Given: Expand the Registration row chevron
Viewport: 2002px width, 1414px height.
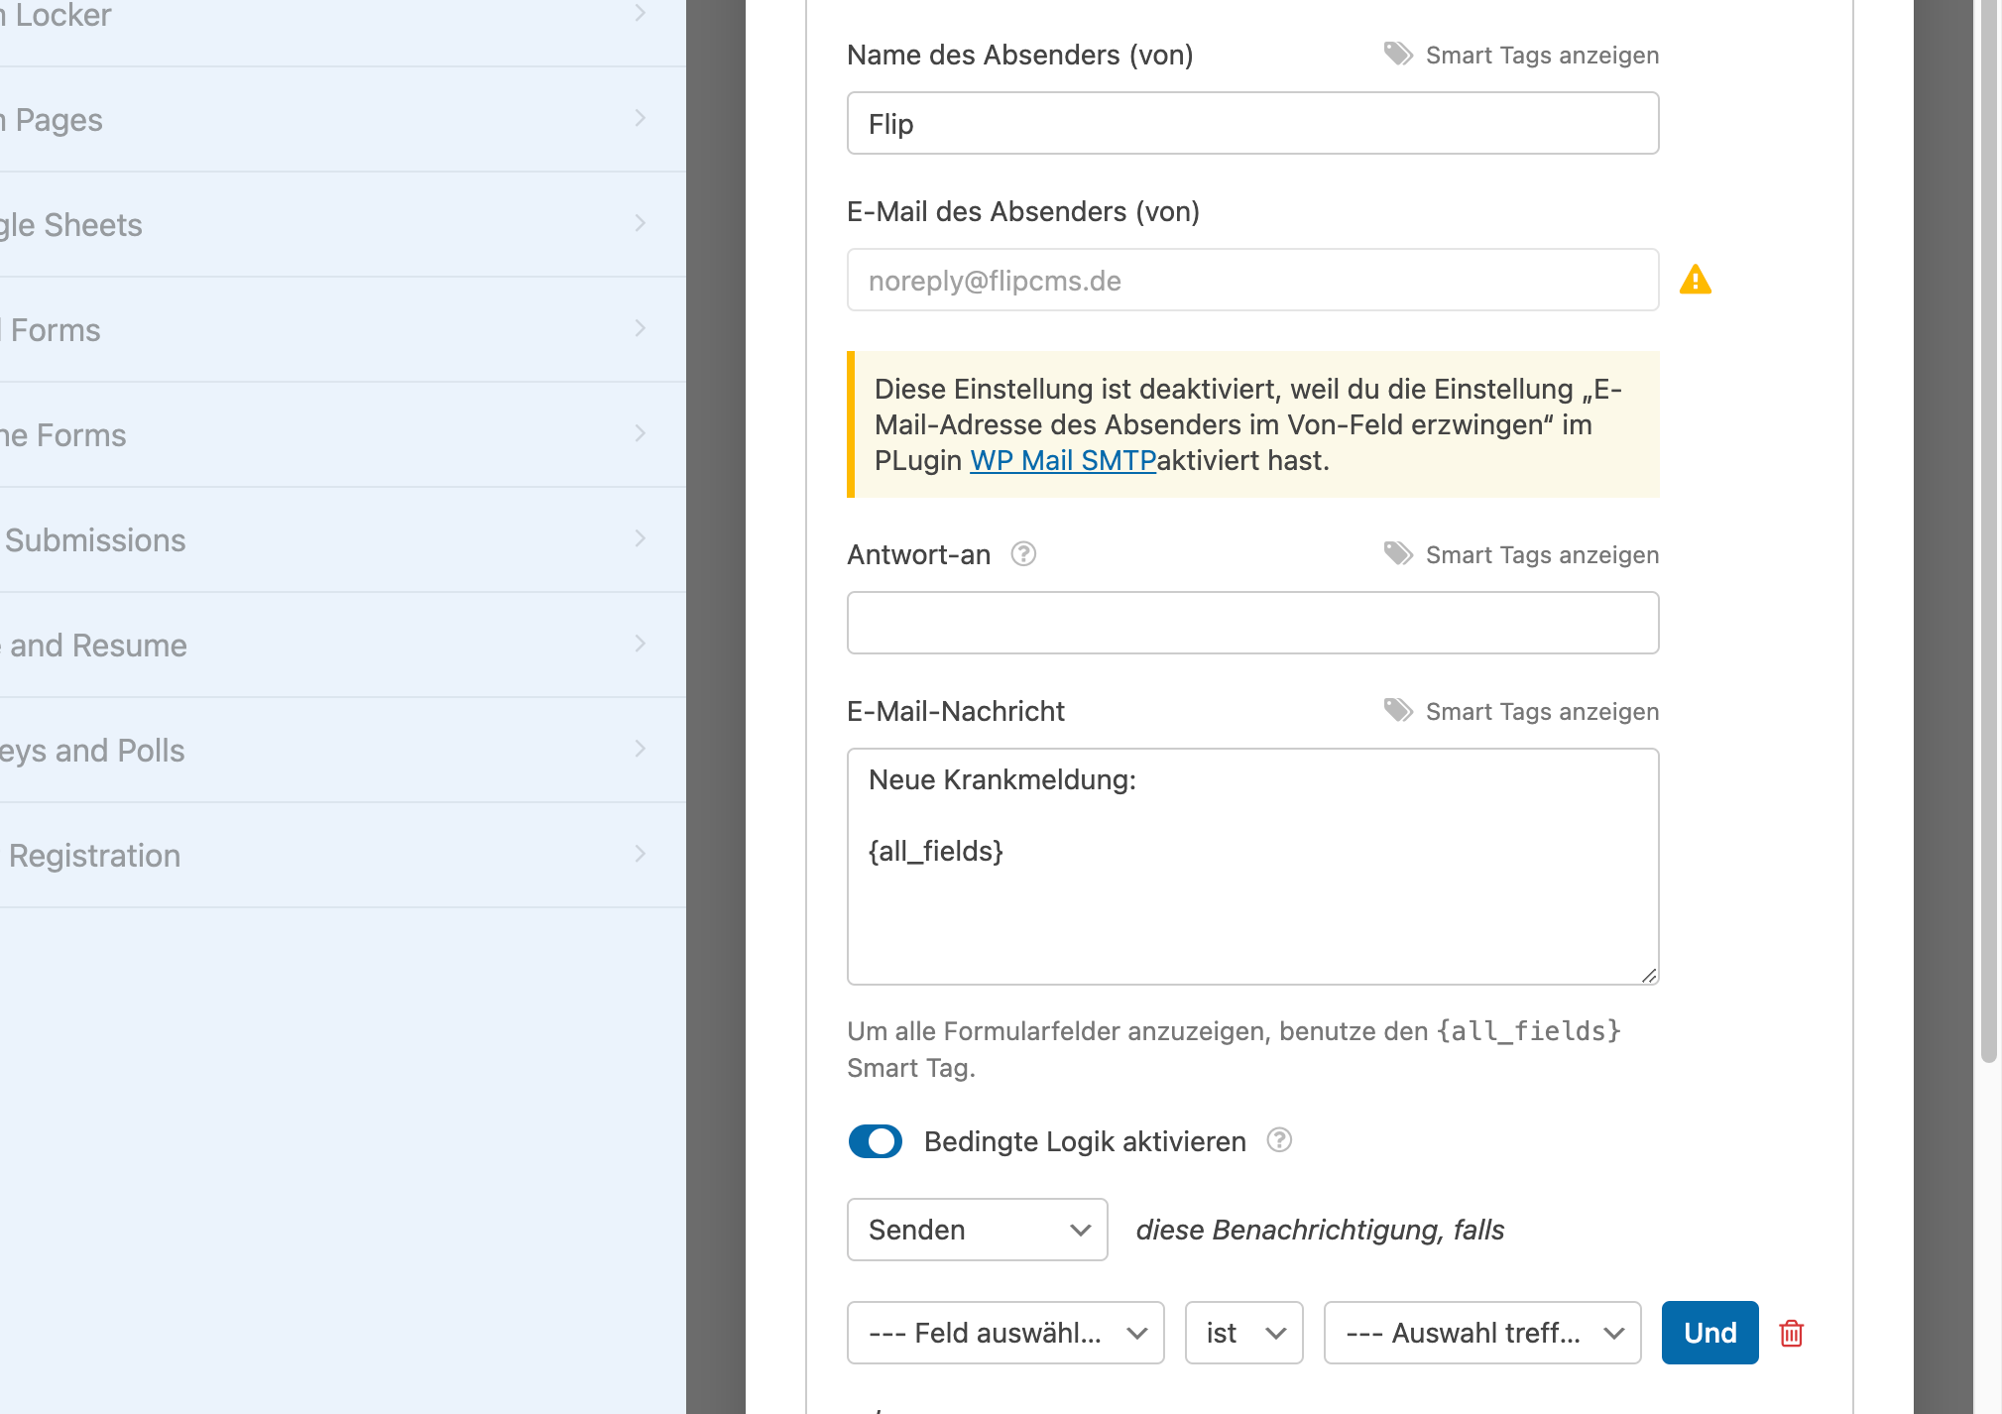Looking at the screenshot, I should [x=640, y=854].
